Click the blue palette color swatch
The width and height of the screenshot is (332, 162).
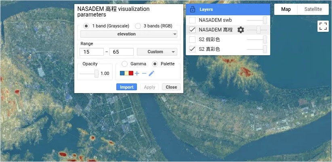tap(122, 73)
